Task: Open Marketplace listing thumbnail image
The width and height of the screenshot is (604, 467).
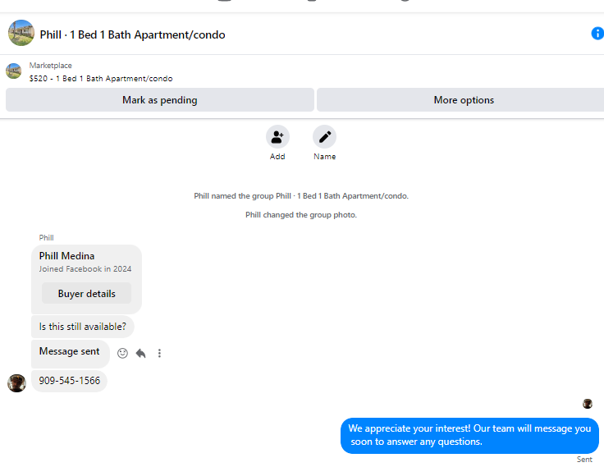Action: pyautogui.click(x=14, y=71)
